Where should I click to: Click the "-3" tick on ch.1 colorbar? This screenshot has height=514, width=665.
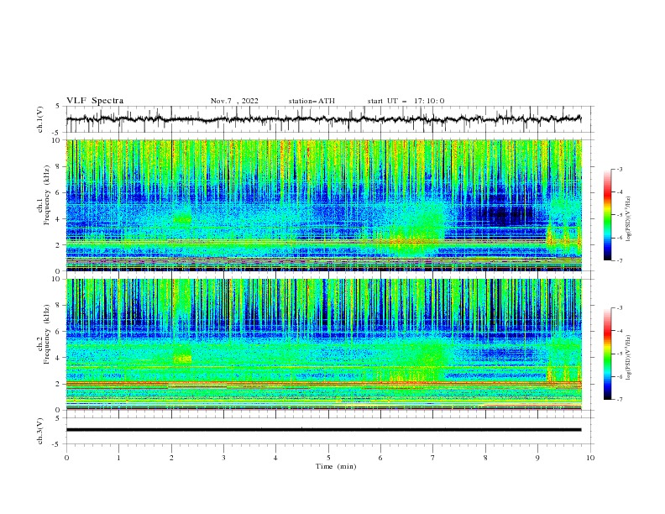619,169
